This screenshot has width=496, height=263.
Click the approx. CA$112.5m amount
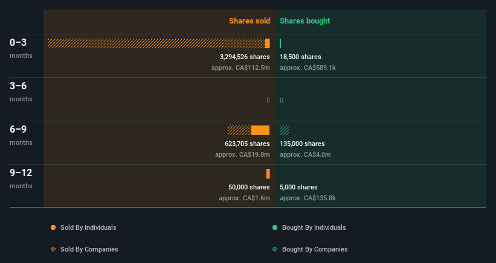coord(240,68)
